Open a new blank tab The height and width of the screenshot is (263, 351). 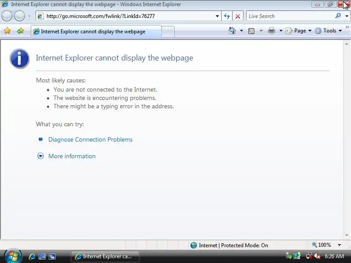coord(168,32)
